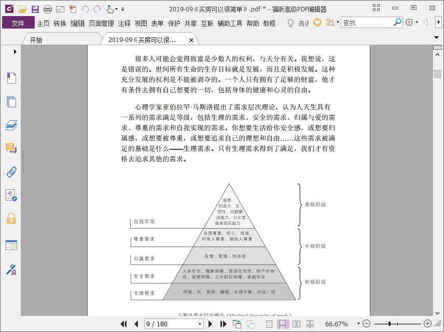The width and height of the screenshot is (444, 332).
Task: Open the 辅助工具 tab
Action: (230, 23)
